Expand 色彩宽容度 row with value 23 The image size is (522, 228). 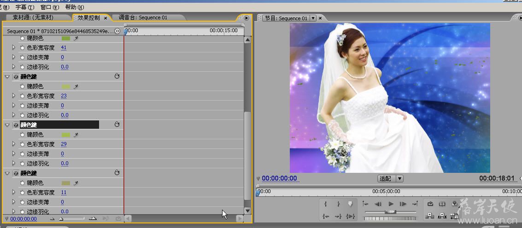tap(14, 96)
